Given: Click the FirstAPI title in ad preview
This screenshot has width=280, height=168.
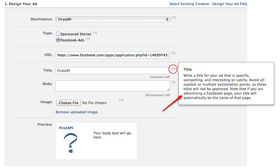Looking at the screenshot, I should pyautogui.click(x=66, y=128).
